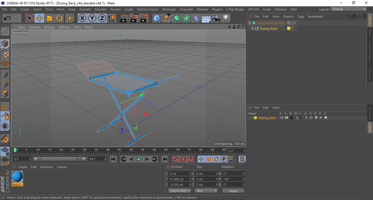This screenshot has width=373, height=200.
Task: Toggle Y axis lock
Action: pos(92,18)
